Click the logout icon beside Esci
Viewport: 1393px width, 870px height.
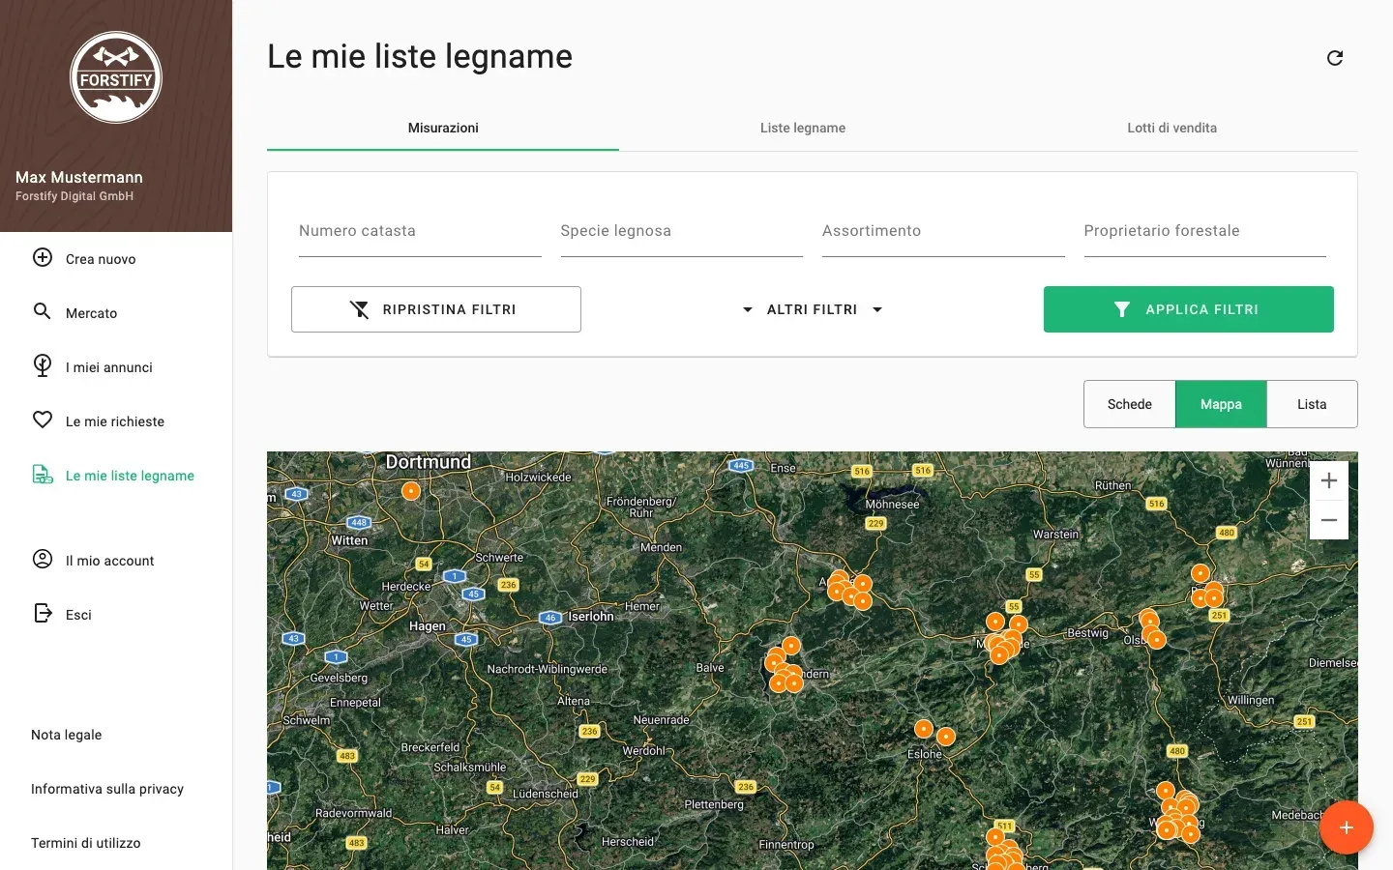pos(43,613)
